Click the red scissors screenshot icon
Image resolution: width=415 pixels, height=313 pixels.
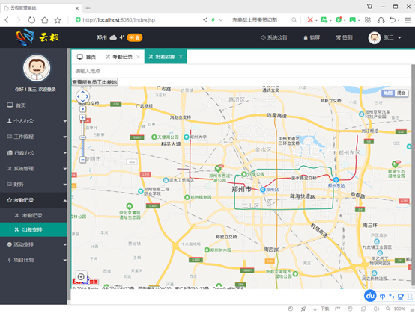click(x=310, y=19)
